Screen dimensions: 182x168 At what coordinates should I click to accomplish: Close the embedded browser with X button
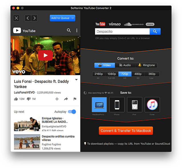(16, 18)
